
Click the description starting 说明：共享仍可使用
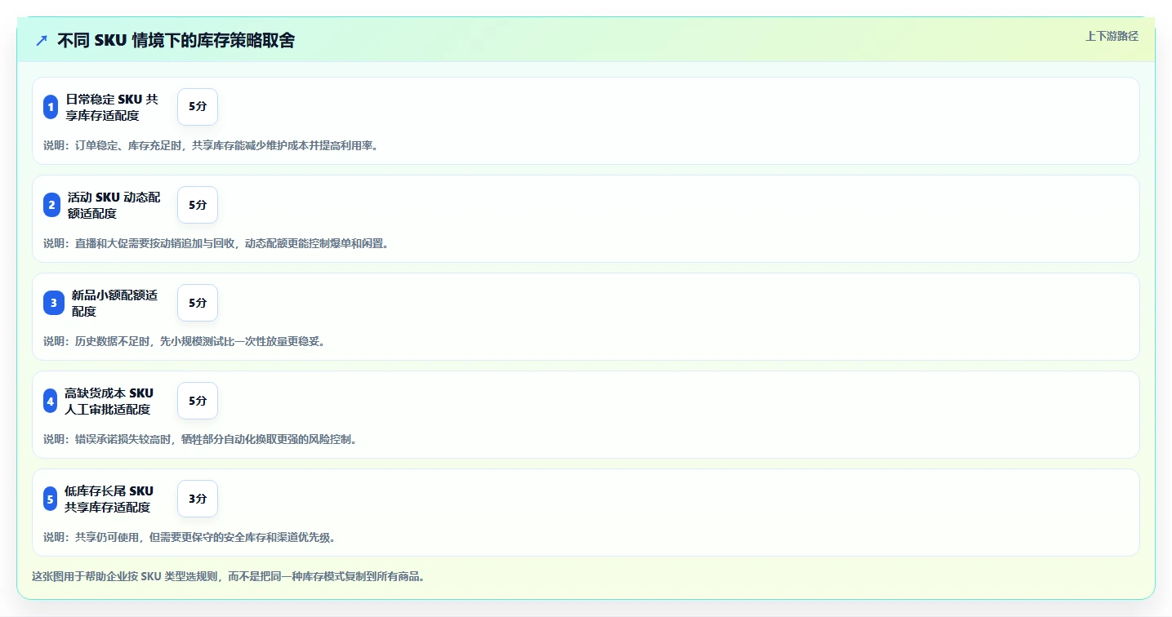click(x=189, y=537)
